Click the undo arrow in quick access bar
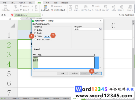The image size is (135, 100). coord(2,15)
